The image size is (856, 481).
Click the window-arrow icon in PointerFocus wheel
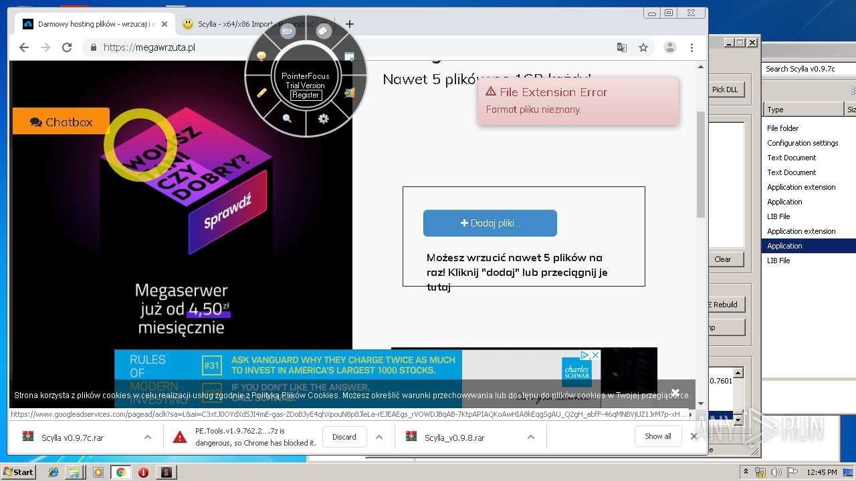pyautogui.click(x=349, y=57)
